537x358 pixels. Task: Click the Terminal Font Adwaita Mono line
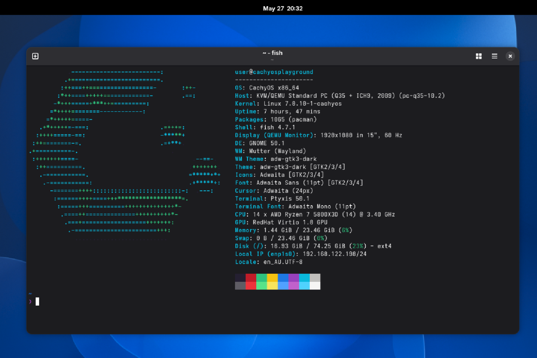tap(295, 207)
